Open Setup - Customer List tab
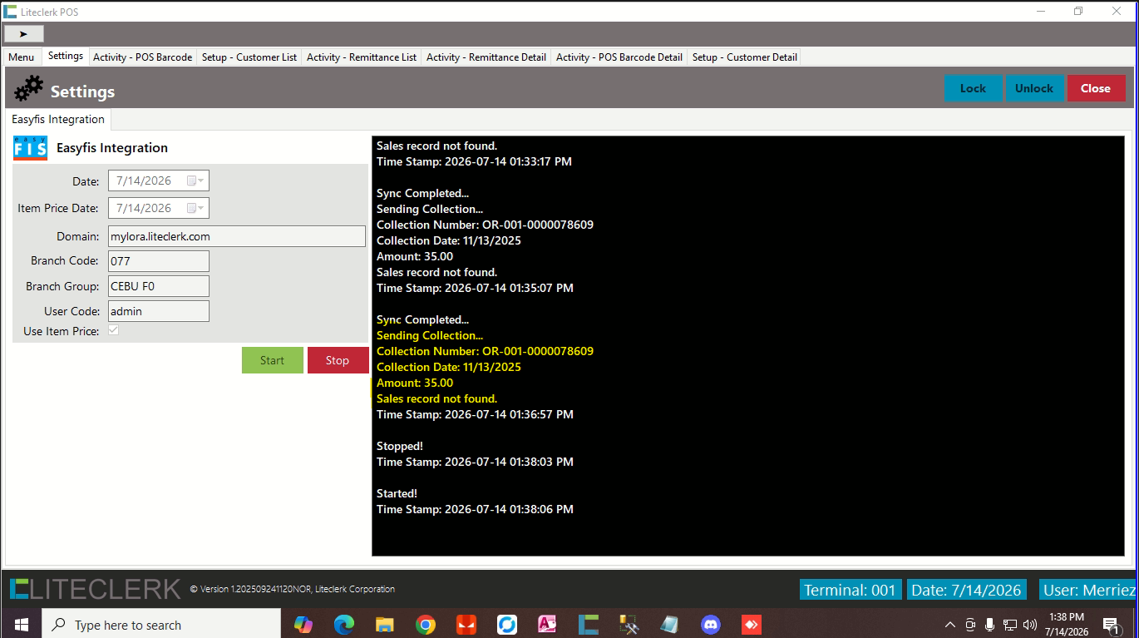 (x=249, y=57)
